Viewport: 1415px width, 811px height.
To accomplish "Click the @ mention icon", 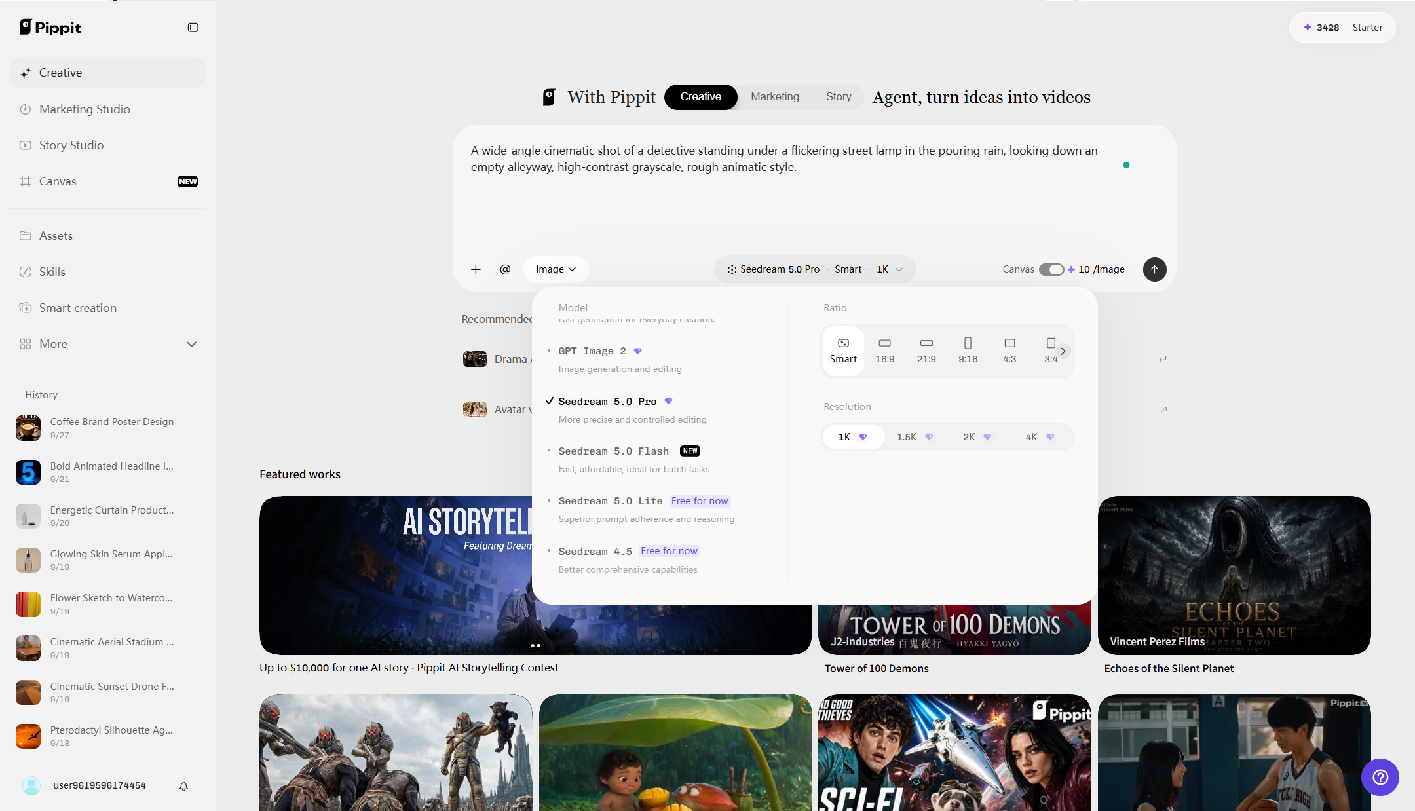I will [x=505, y=269].
